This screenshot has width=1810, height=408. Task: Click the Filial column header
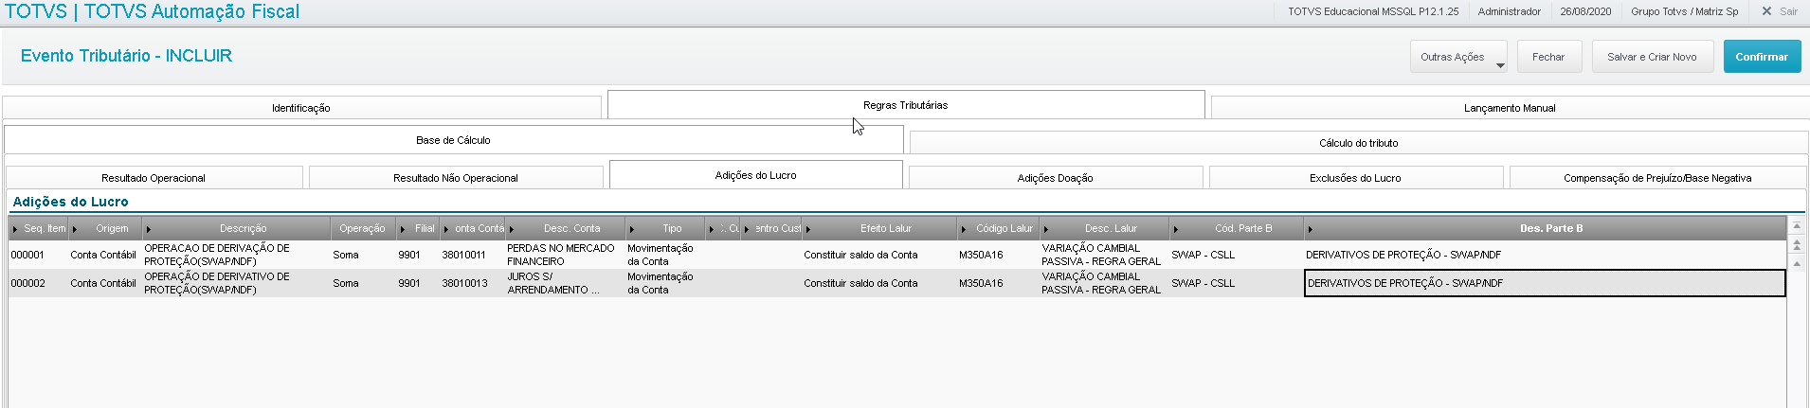pyautogui.click(x=418, y=228)
